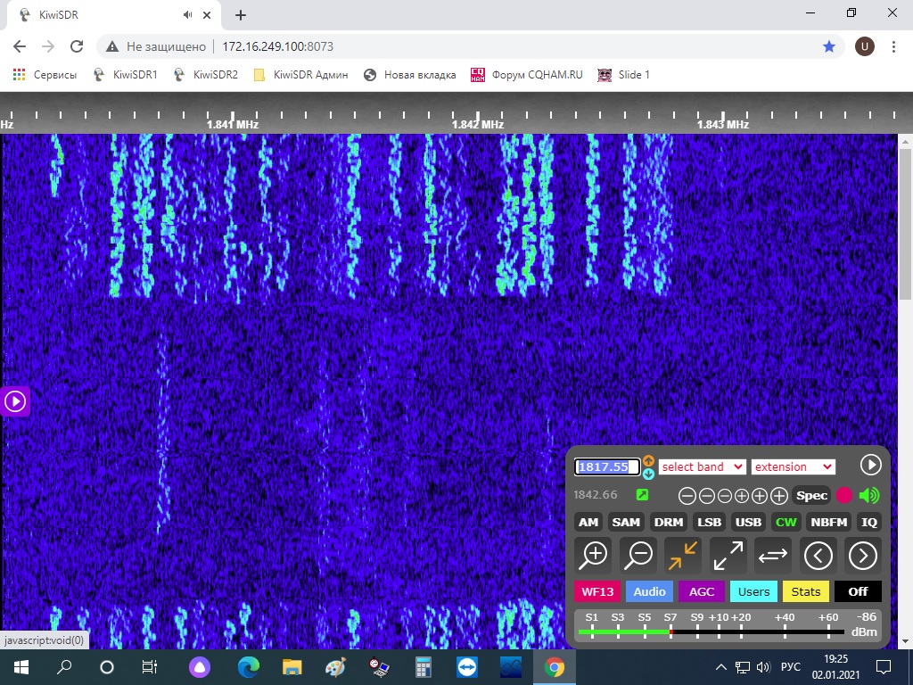Zoom to band with the orange inward arrows
The height and width of the screenshot is (685, 913).
pos(683,555)
